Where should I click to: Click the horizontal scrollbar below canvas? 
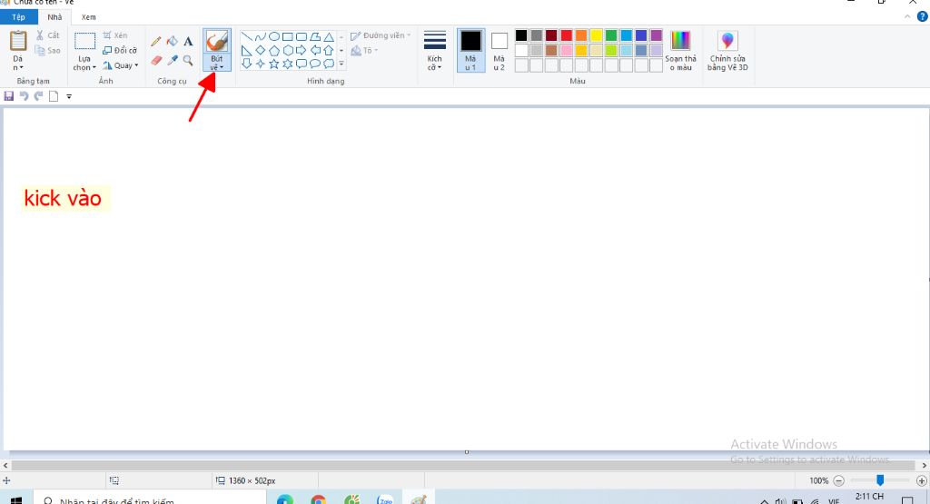pyautogui.click(x=464, y=466)
